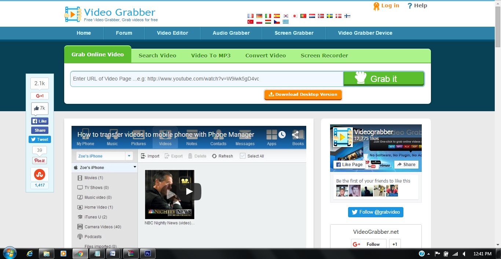Switch to the Convert Video tab
501x259 pixels.
[x=266, y=56]
